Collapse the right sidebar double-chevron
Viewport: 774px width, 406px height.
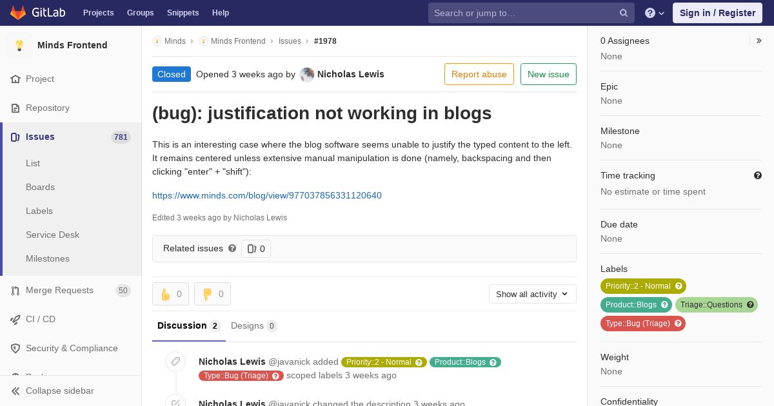pyautogui.click(x=759, y=41)
